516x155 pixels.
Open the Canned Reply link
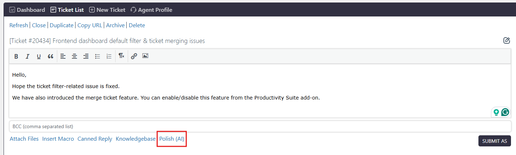95,139
